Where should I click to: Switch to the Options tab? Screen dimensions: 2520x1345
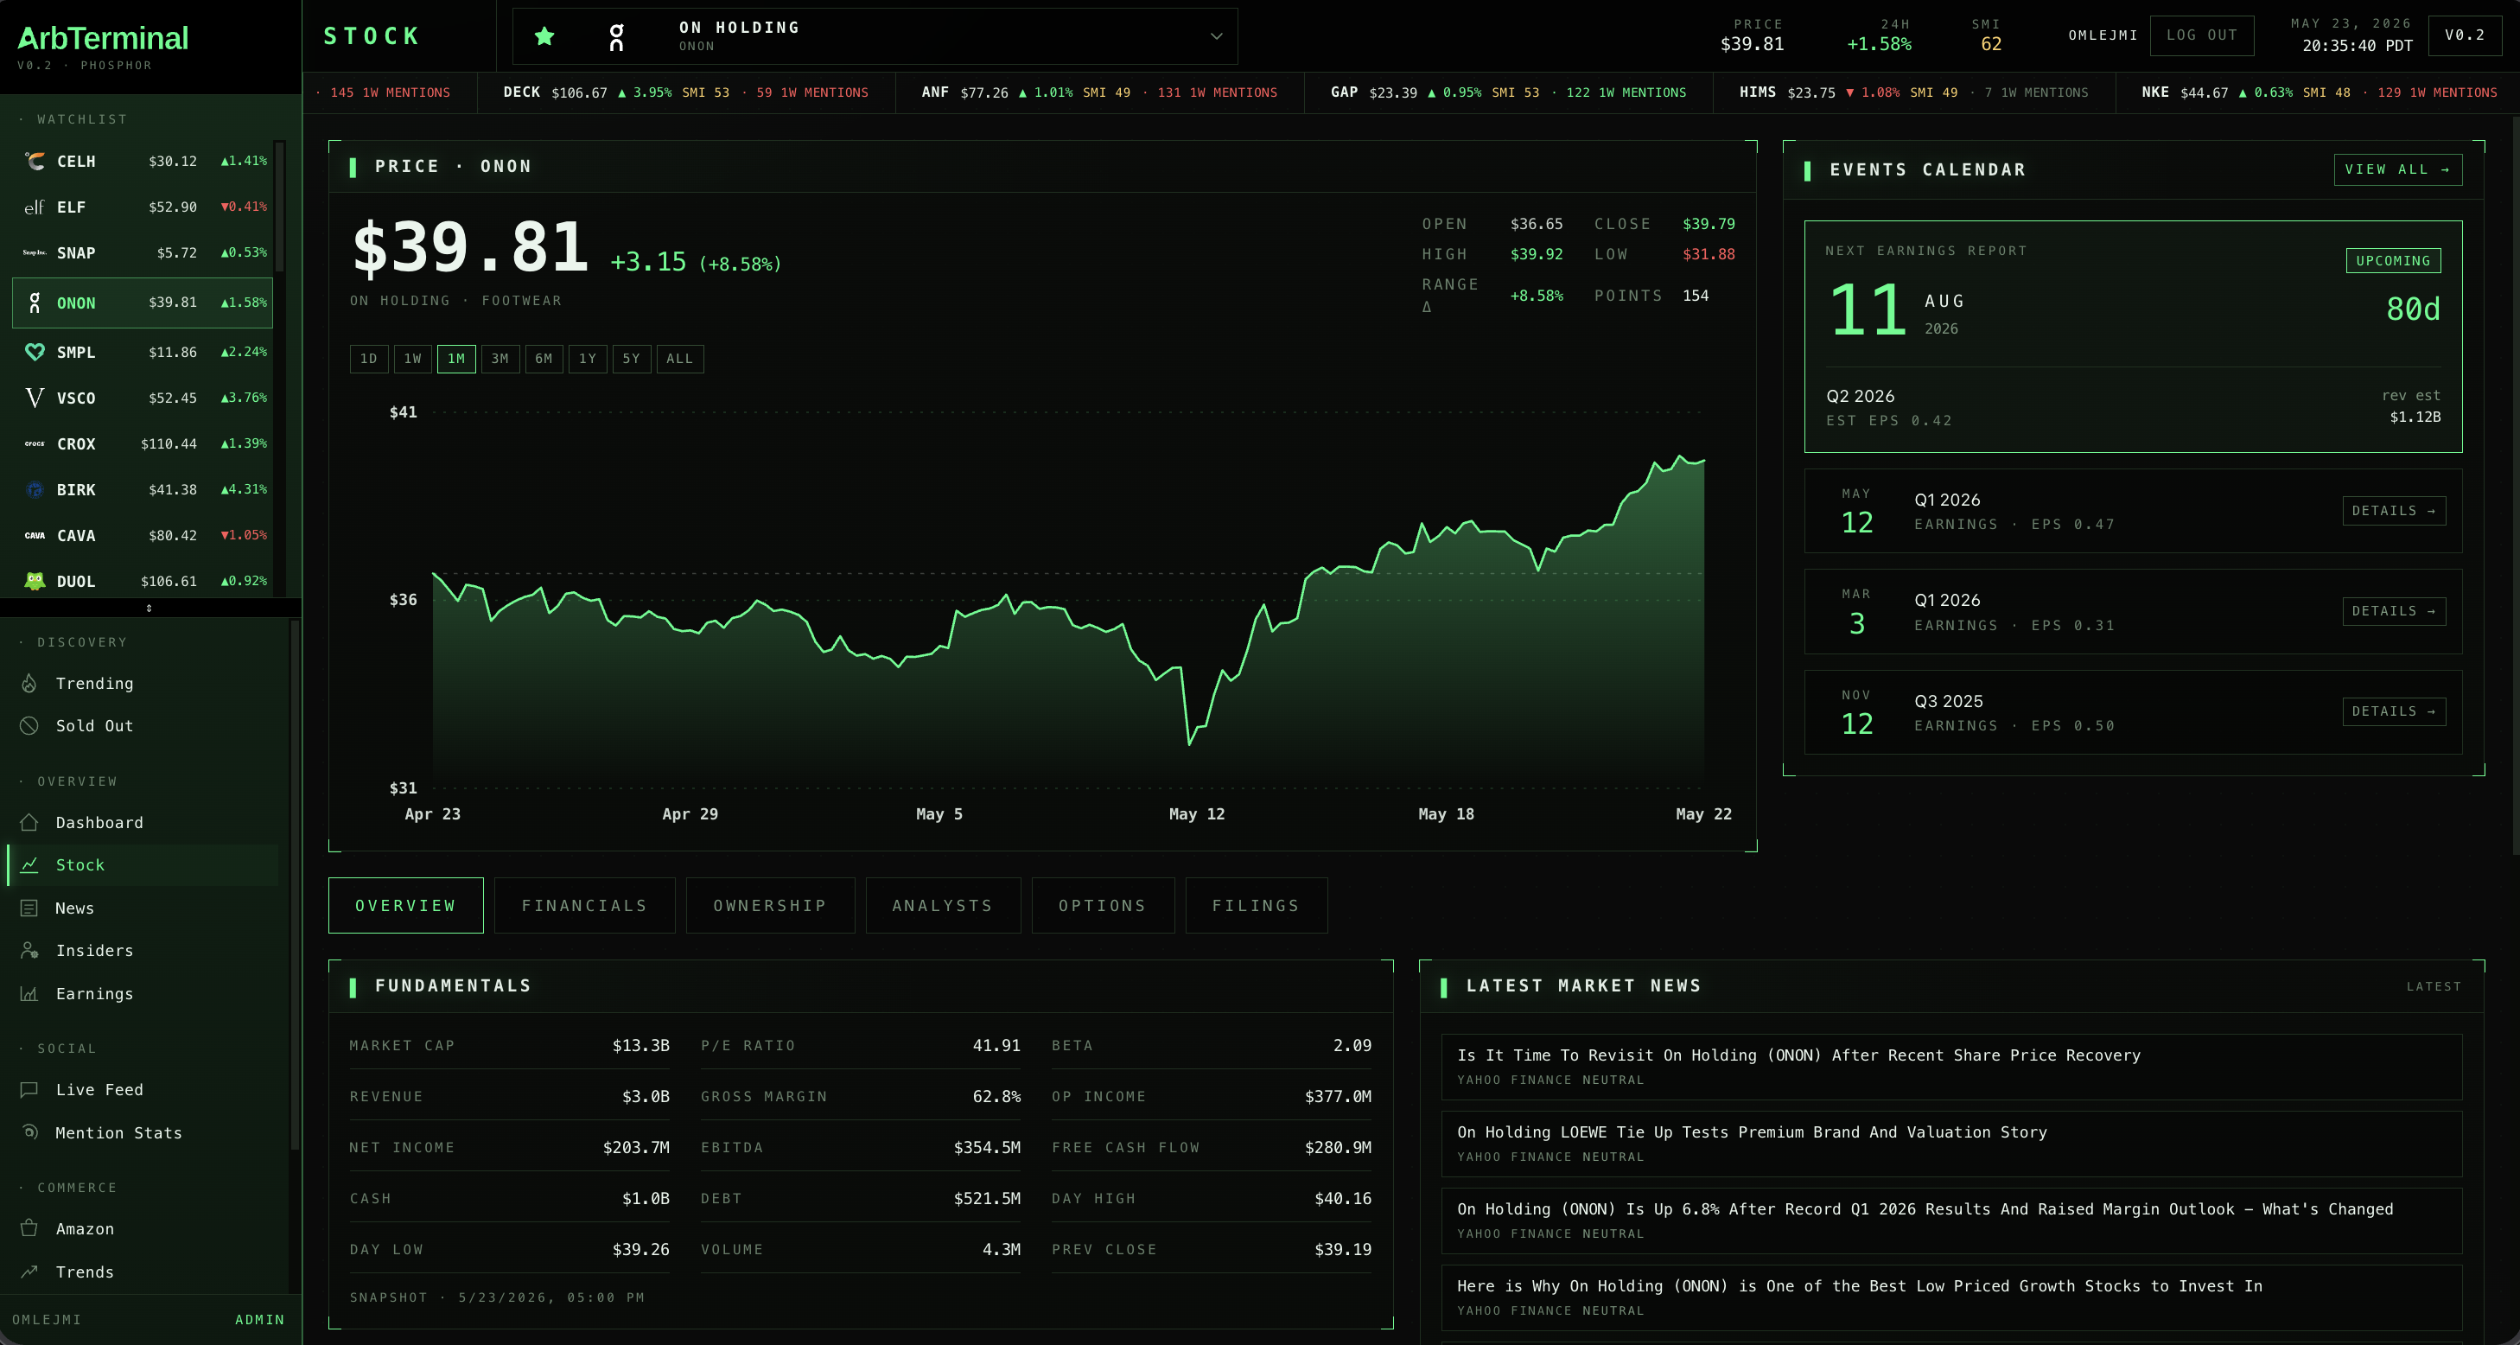(1103, 906)
